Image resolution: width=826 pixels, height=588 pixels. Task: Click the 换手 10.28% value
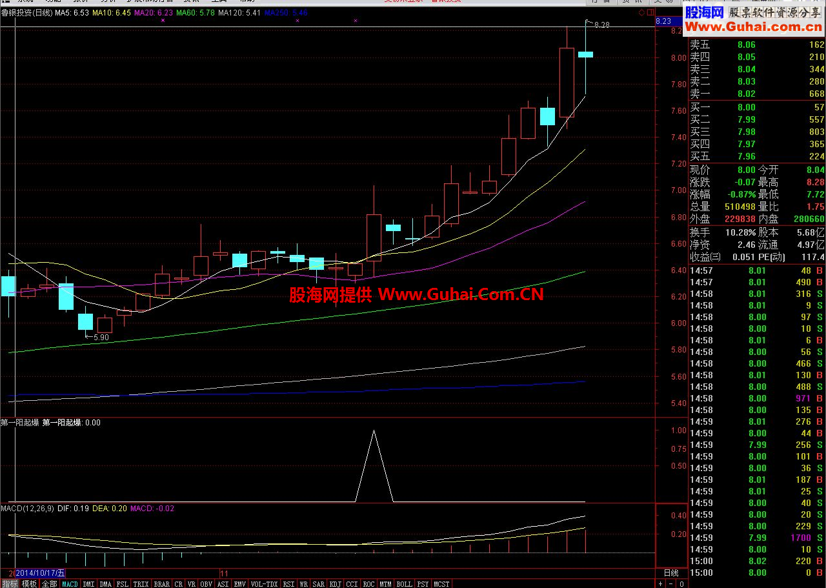(740, 232)
